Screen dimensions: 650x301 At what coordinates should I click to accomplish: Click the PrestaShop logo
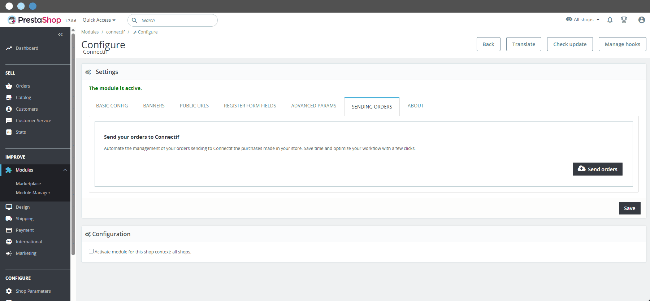pyautogui.click(x=35, y=20)
